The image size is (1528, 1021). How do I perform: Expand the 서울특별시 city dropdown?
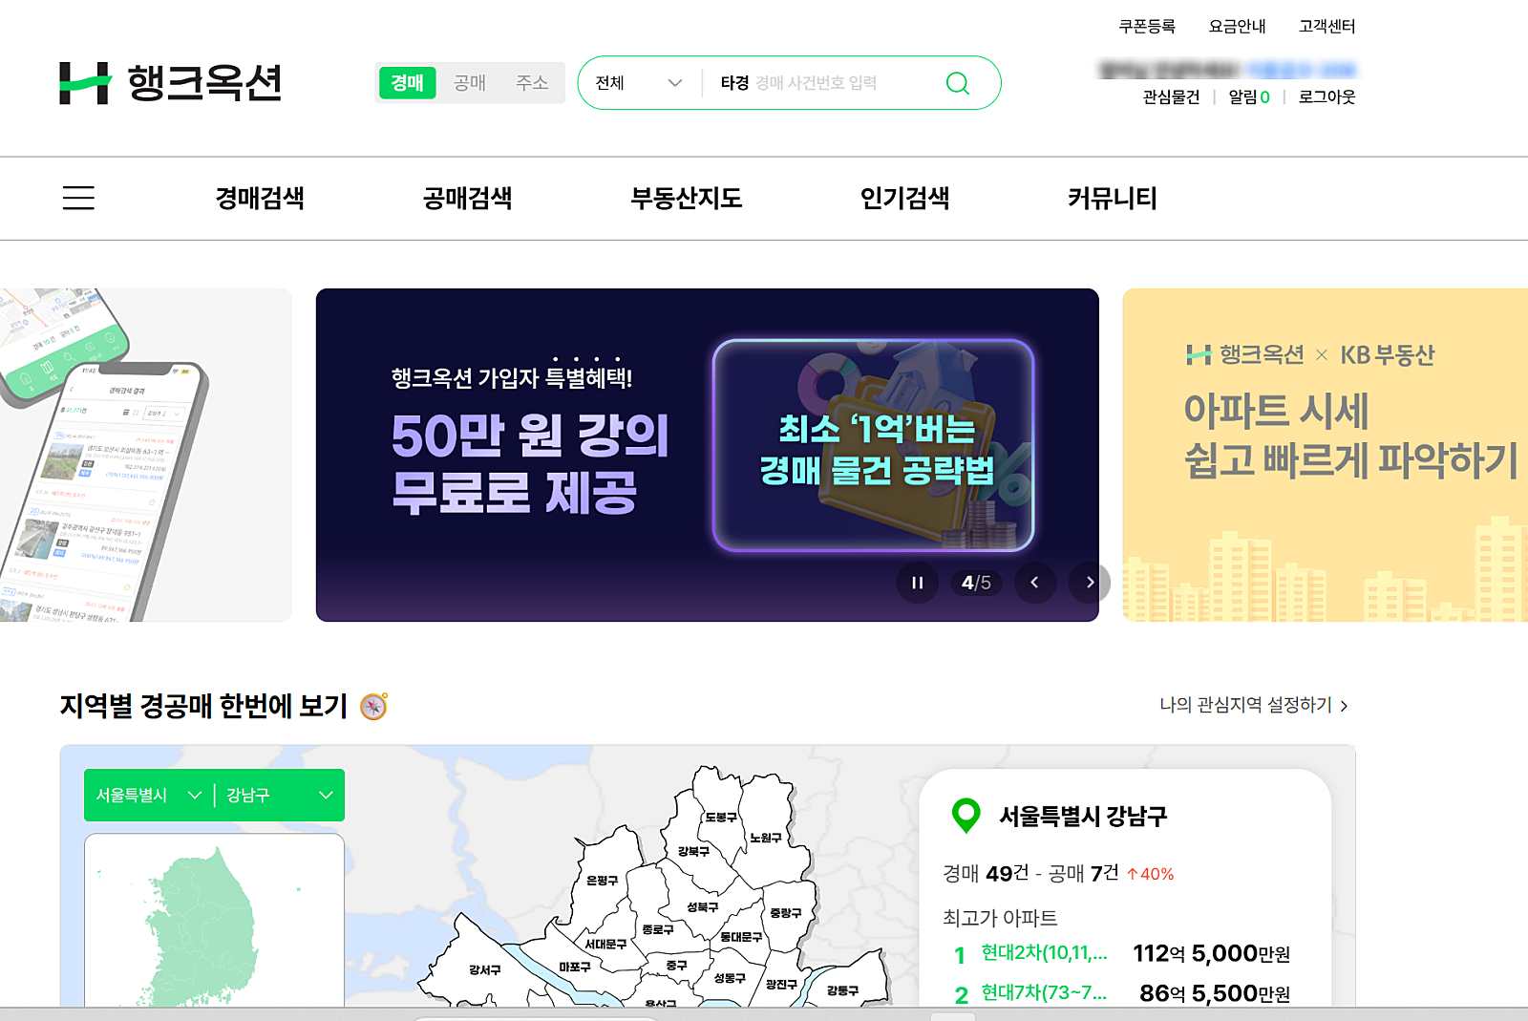(149, 795)
